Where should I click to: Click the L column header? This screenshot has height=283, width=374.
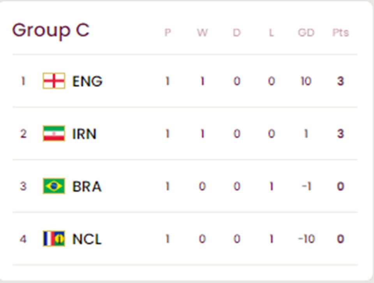pos(271,33)
